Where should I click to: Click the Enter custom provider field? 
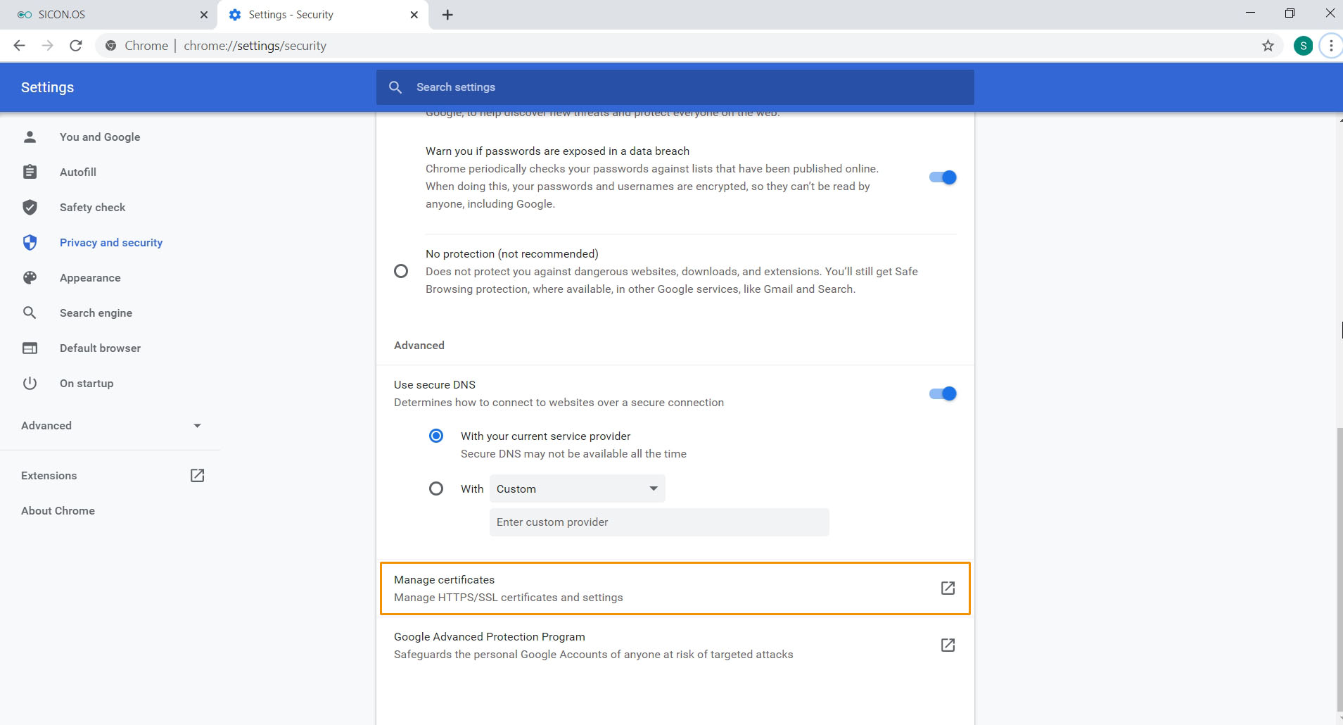658,522
